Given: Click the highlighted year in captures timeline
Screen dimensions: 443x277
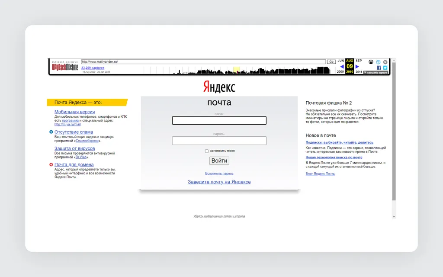Looking at the screenshot, I should point(237,70).
